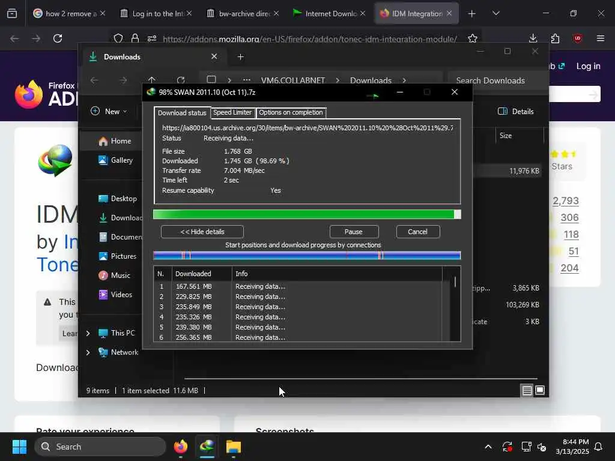Click the Hide details button
The image size is (615, 461).
pos(202,232)
